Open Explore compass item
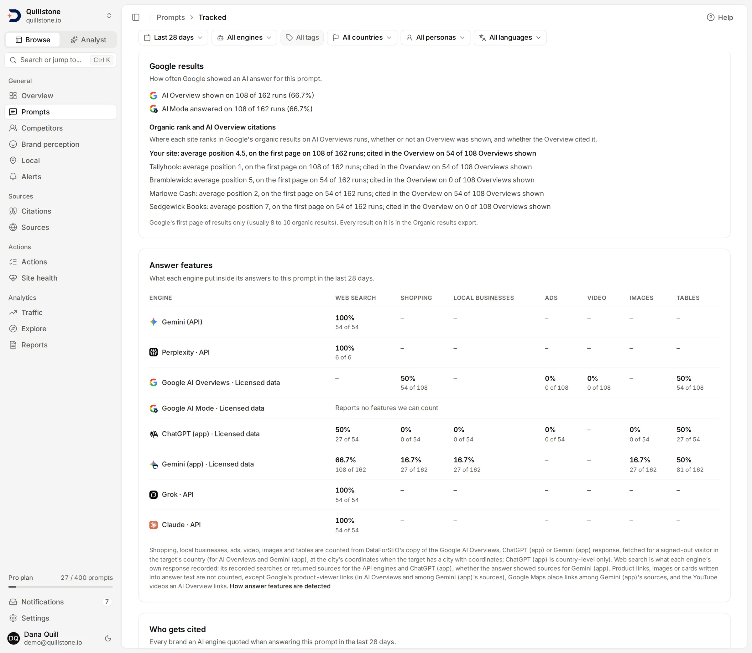 point(60,328)
